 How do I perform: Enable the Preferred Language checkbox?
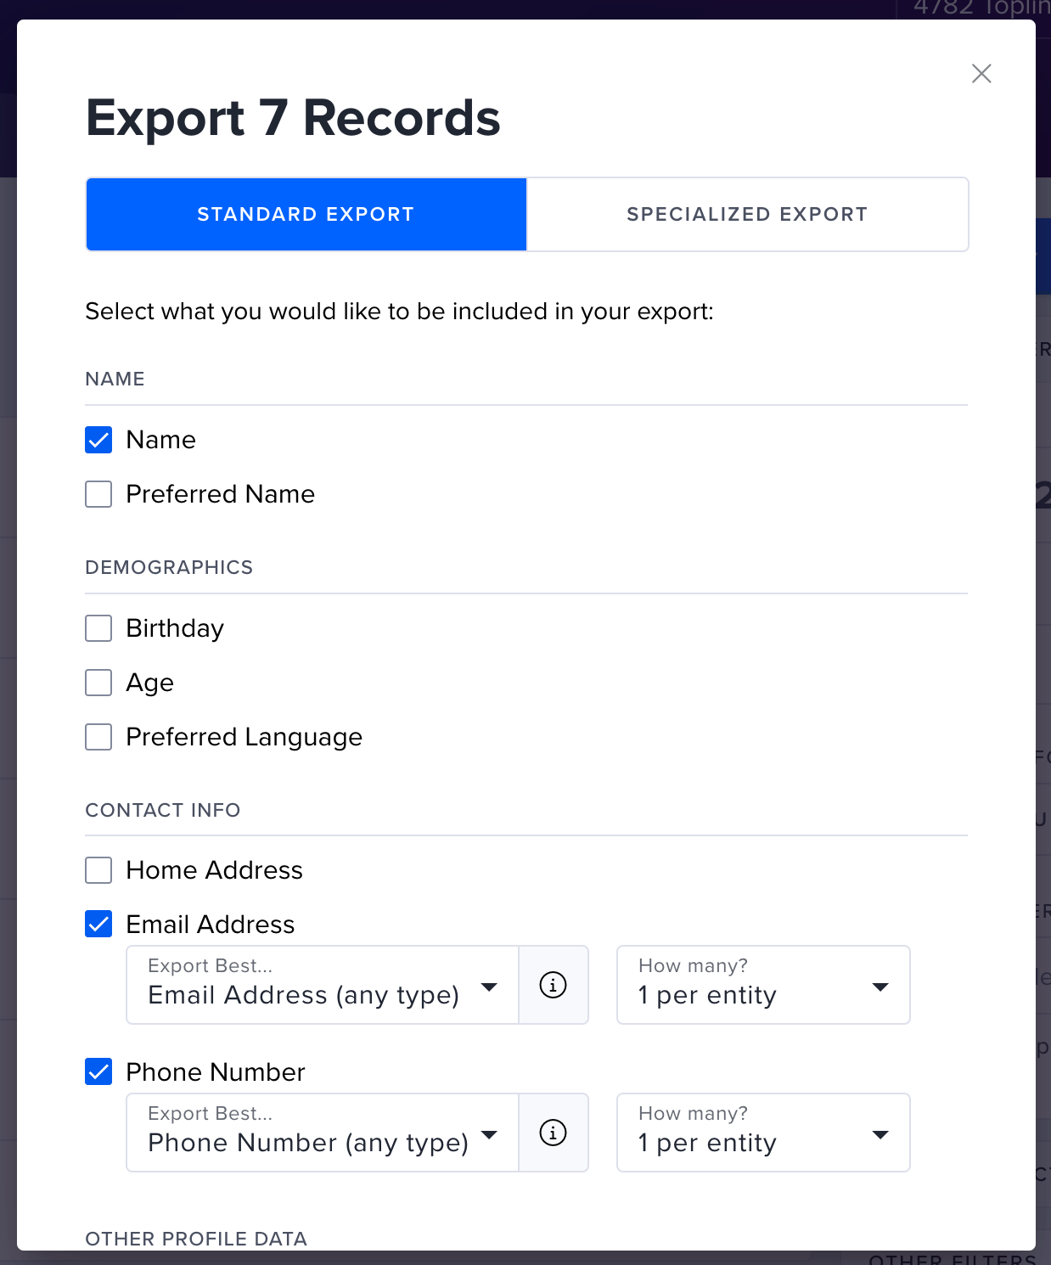[98, 737]
